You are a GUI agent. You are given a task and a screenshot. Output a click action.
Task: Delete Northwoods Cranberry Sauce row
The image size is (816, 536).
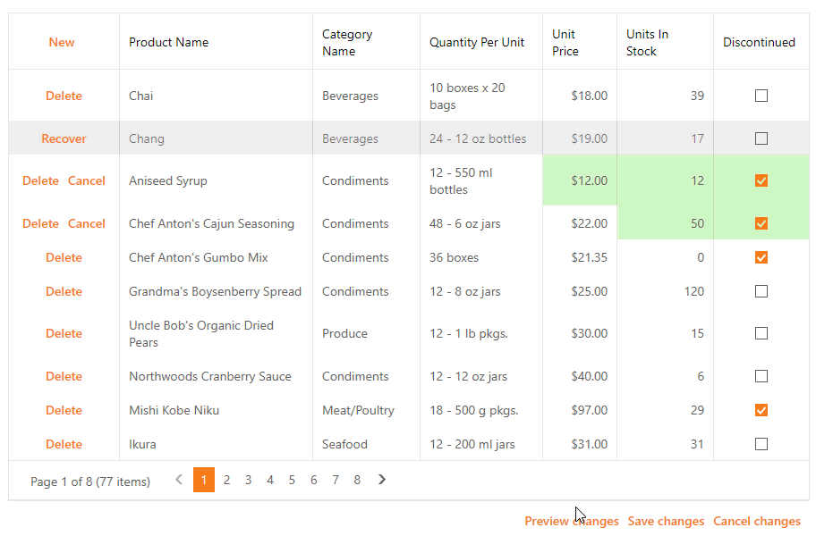click(64, 376)
